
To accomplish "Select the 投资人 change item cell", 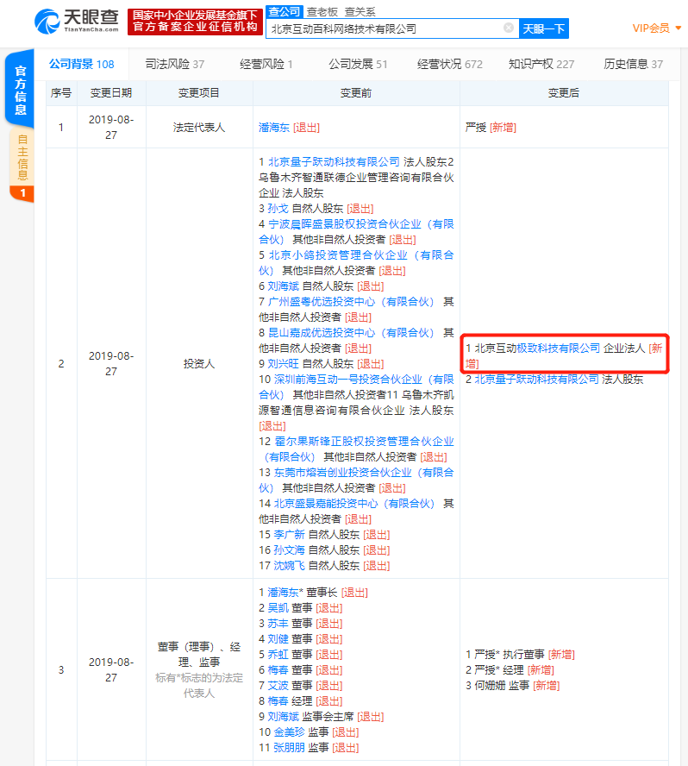I will [x=199, y=364].
